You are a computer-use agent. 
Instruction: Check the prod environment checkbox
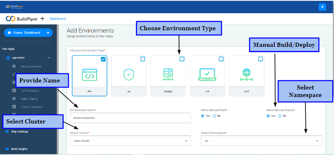click(x=260, y=59)
